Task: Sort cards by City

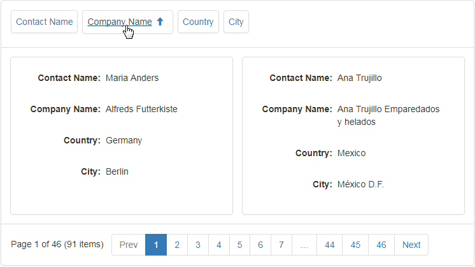Action: (x=236, y=22)
